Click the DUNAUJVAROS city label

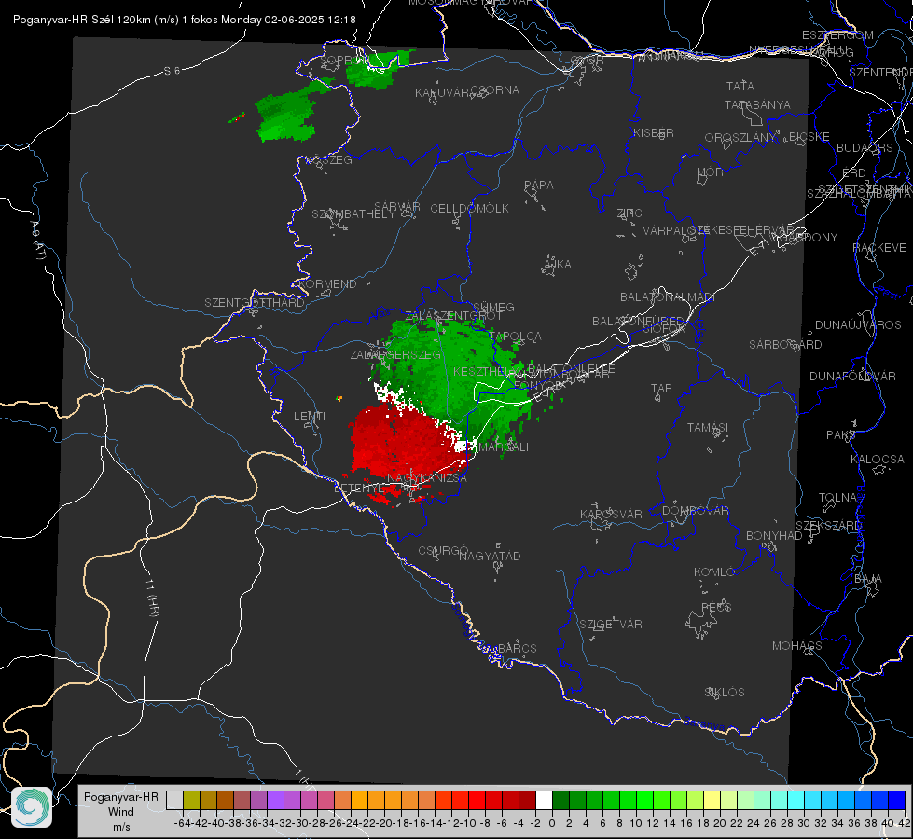tap(858, 325)
